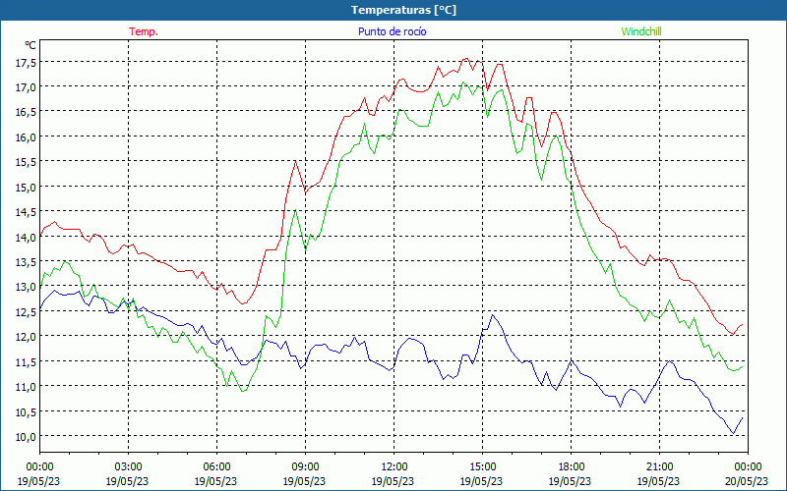Click the 11,5 y-axis value
Viewport: 787px width, 491px height.
point(27,361)
